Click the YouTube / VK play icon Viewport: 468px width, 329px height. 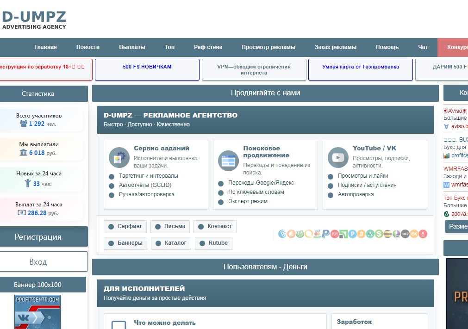point(338,158)
